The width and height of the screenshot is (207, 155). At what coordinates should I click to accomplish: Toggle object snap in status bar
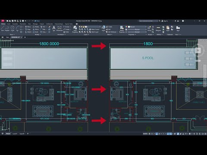pos(171,134)
